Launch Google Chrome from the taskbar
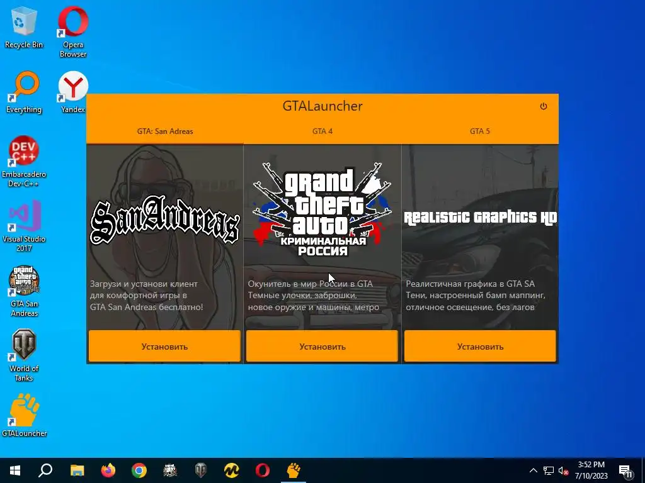 coord(139,470)
